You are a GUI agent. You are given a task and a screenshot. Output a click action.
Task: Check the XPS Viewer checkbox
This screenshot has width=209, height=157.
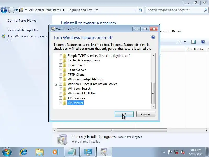[61, 103]
